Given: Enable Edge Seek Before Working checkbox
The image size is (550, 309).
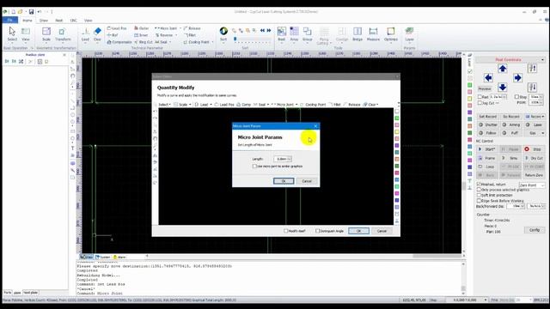Looking at the screenshot, I should point(479,201).
